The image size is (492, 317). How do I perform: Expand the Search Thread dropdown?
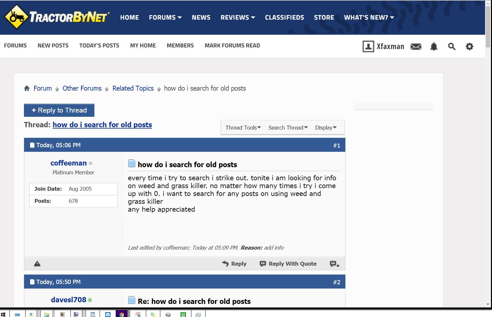288,128
